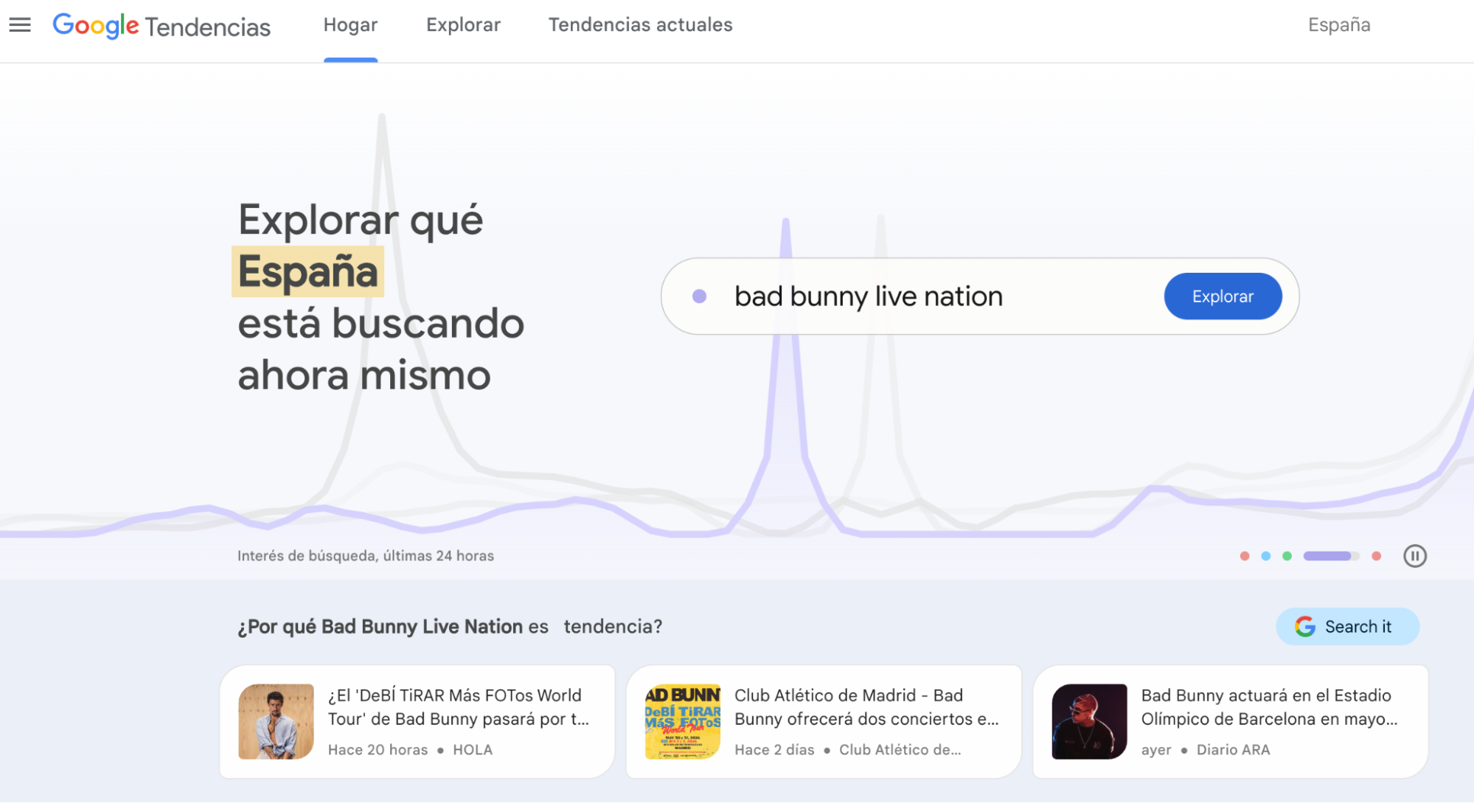
Task: Click the Google G icon beside Search it
Action: 1304,626
